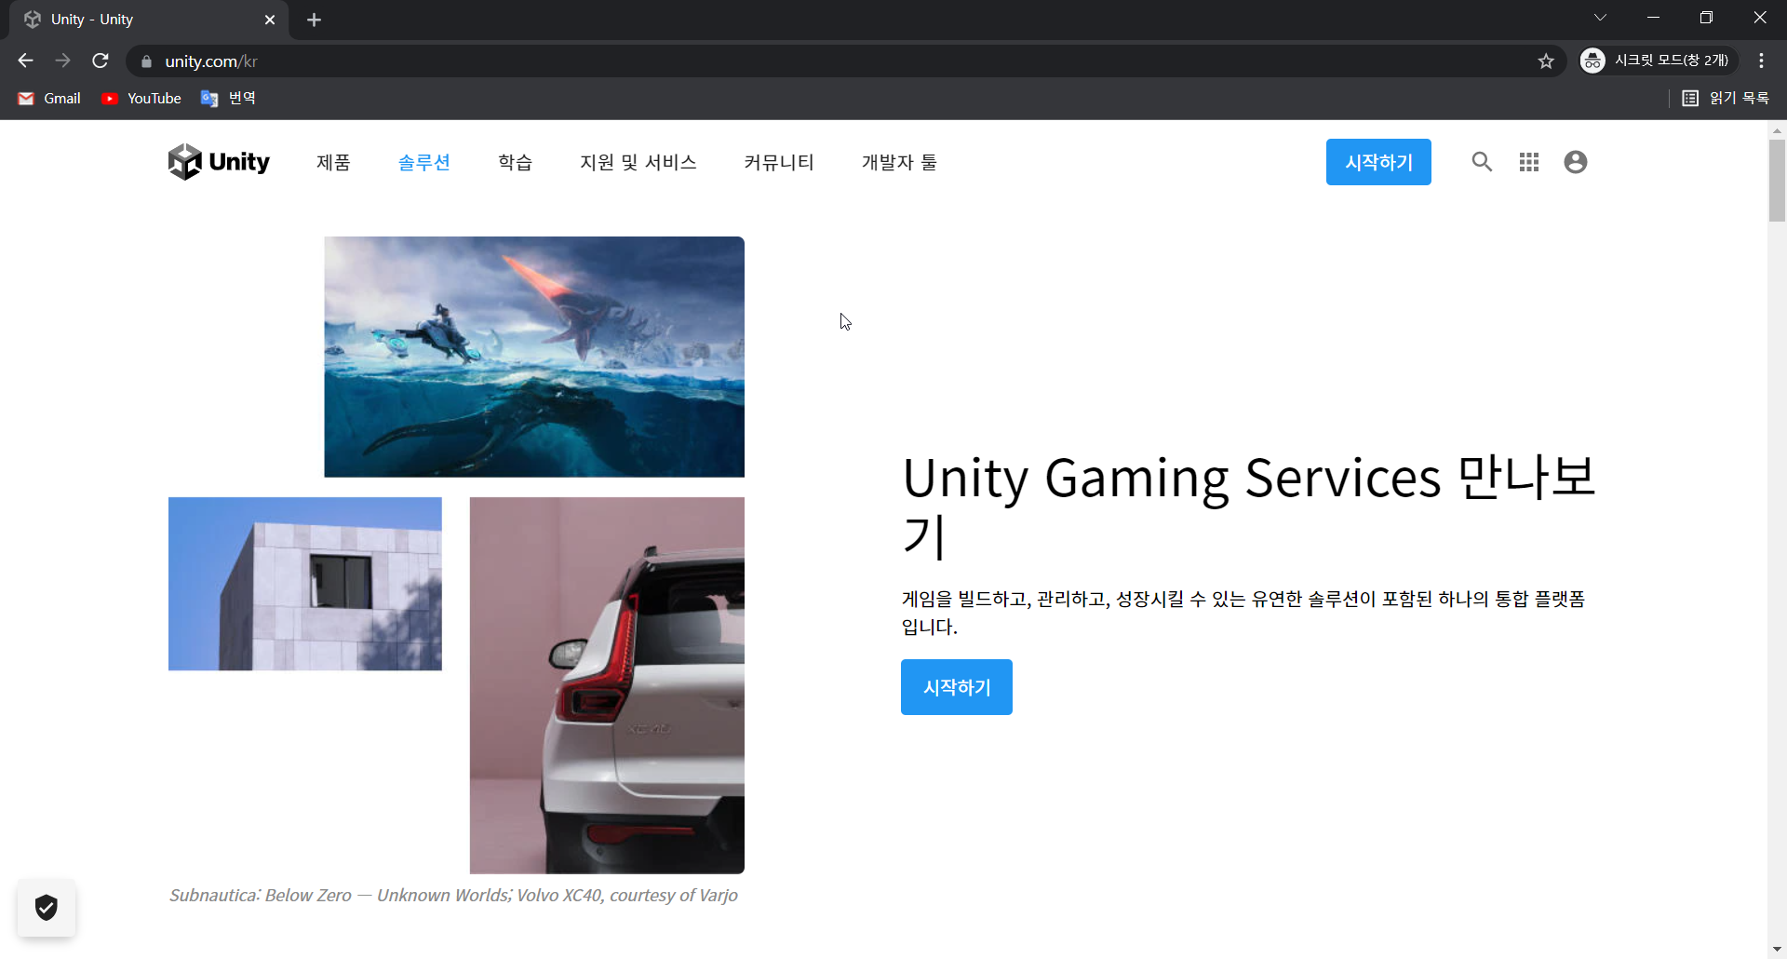Open the Gmail bookmark
This screenshot has width=1787, height=959.
point(49,98)
